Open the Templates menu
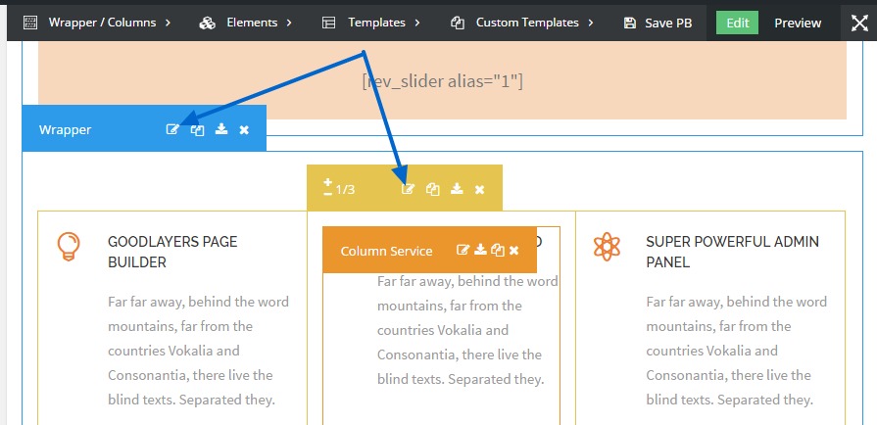Viewport: 877px width, 425px height. pos(370,23)
